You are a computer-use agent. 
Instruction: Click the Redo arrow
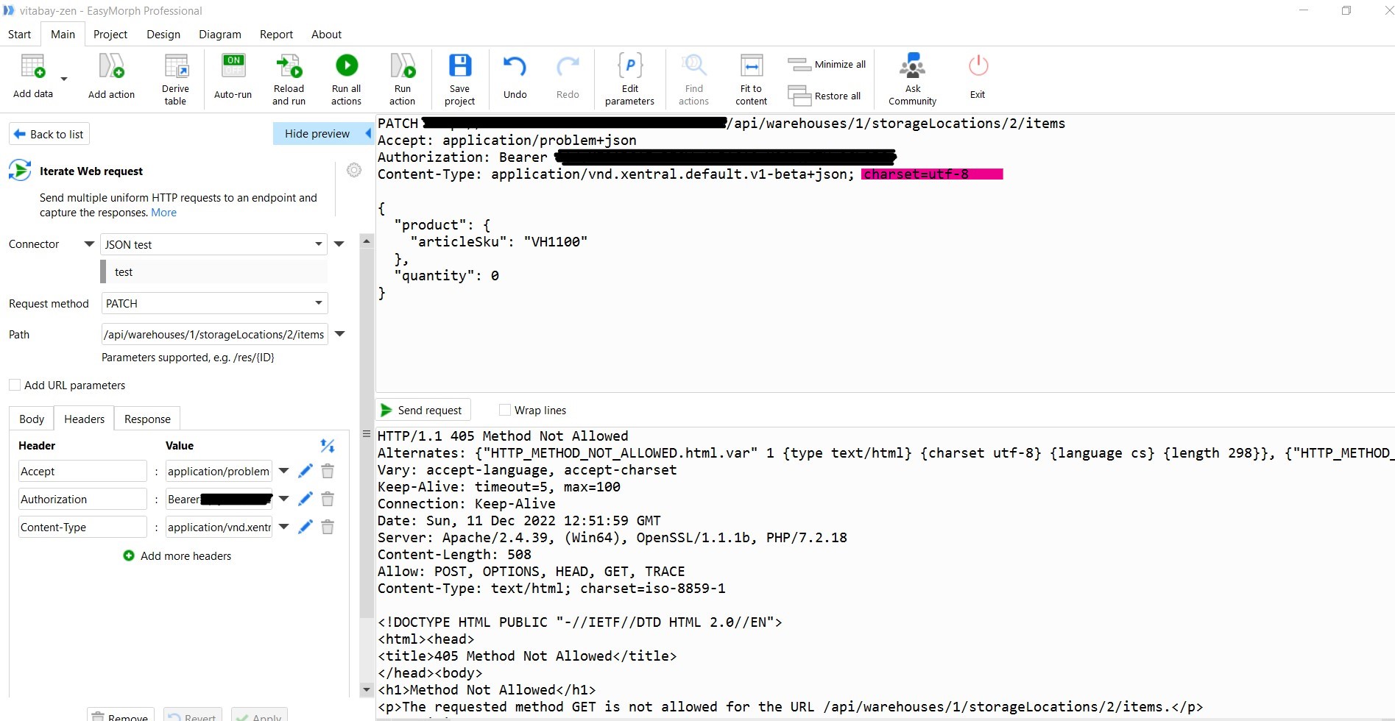568,67
